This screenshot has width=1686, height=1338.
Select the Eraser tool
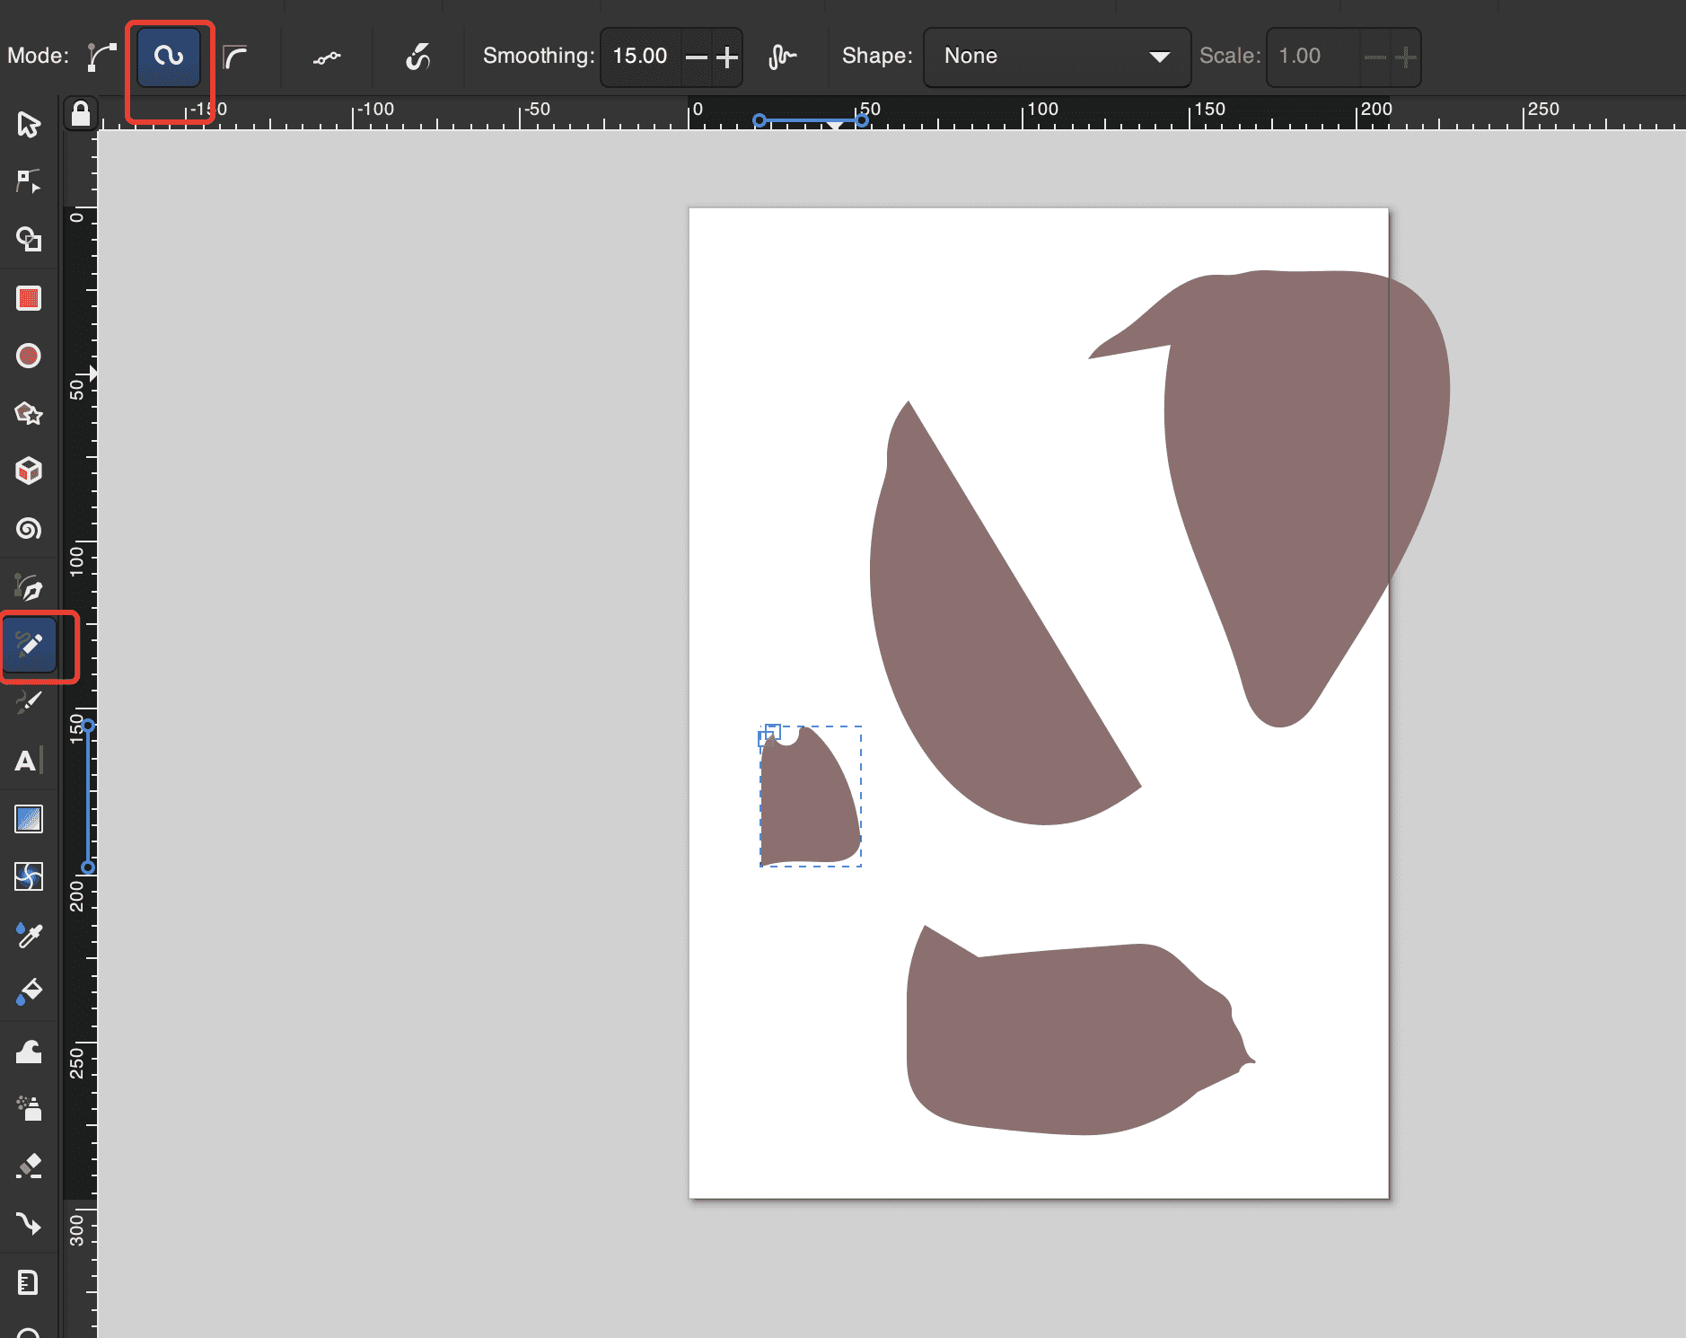click(29, 1166)
